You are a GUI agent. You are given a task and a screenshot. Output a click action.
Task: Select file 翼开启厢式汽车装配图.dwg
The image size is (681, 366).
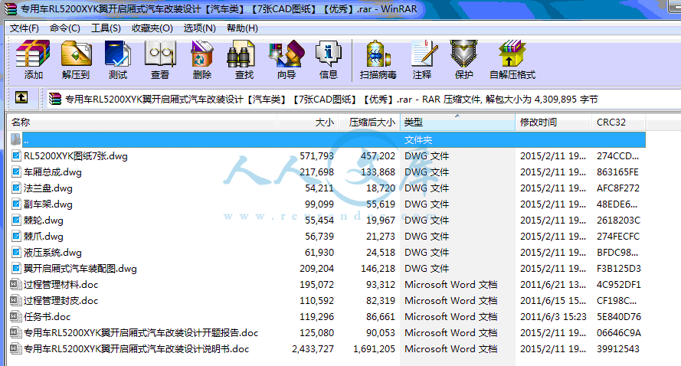[x=80, y=268]
